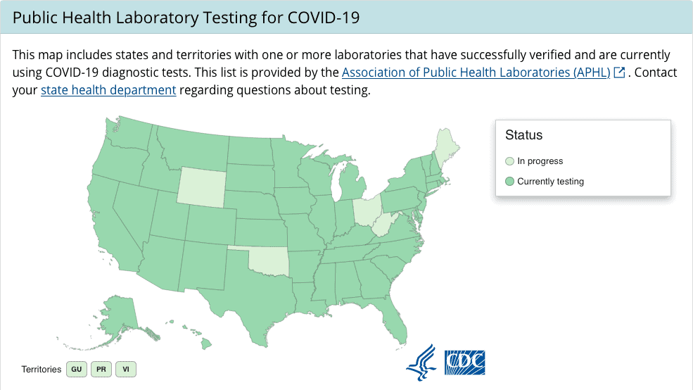The height and width of the screenshot is (390, 693).
Task: Click the In progress legend color dot
Action: pos(510,161)
